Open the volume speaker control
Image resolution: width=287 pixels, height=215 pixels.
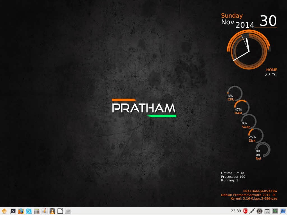(259, 211)
